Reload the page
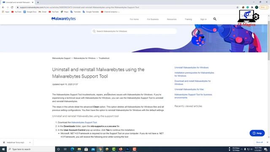The height and width of the screenshot is (152, 270). coord(12,8)
